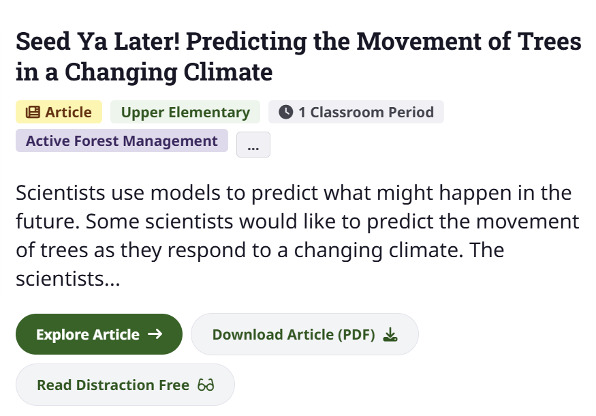The height and width of the screenshot is (416, 596).
Task: Click the words "Upper Elementary" in green
Action: [185, 113]
